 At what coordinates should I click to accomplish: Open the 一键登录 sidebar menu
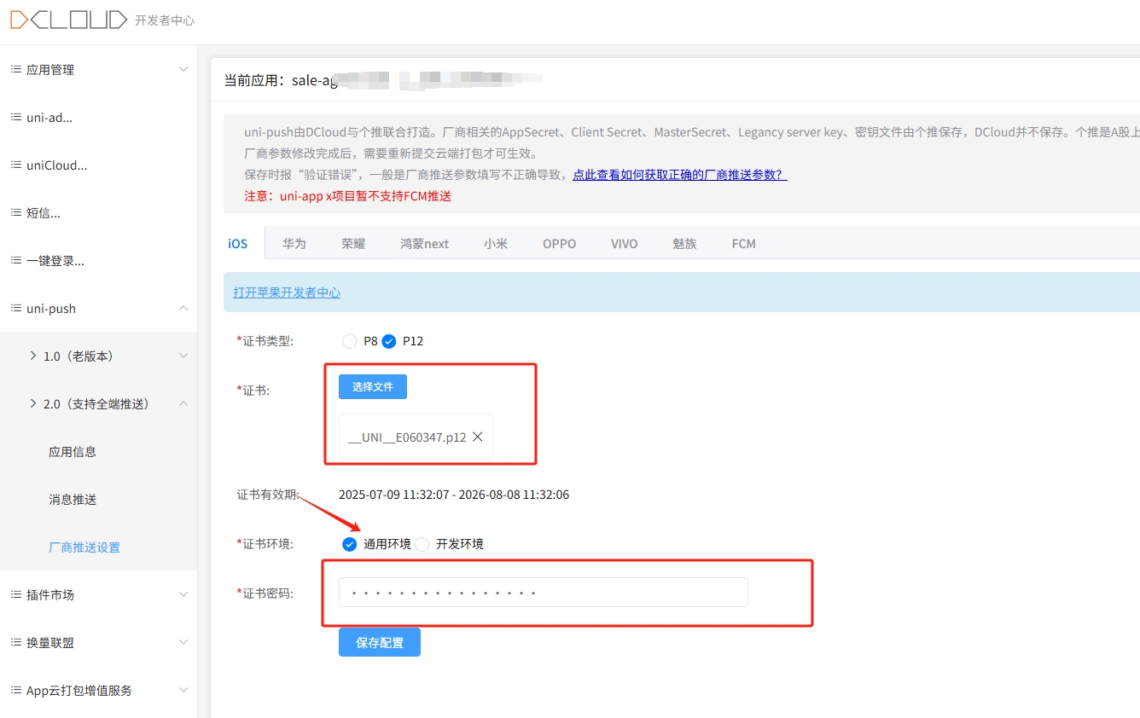(98, 260)
